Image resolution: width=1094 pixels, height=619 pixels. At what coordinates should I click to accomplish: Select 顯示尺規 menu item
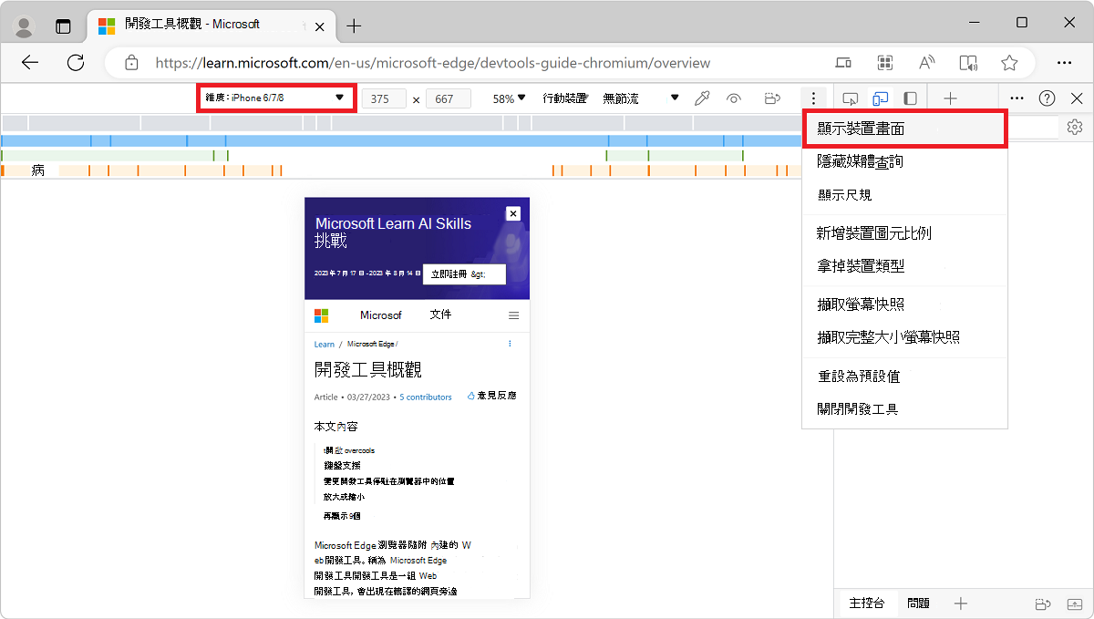click(x=904, y=195)
